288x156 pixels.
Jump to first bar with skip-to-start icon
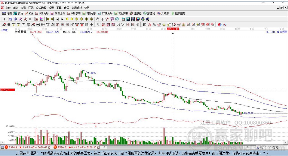tap(47, 19)
